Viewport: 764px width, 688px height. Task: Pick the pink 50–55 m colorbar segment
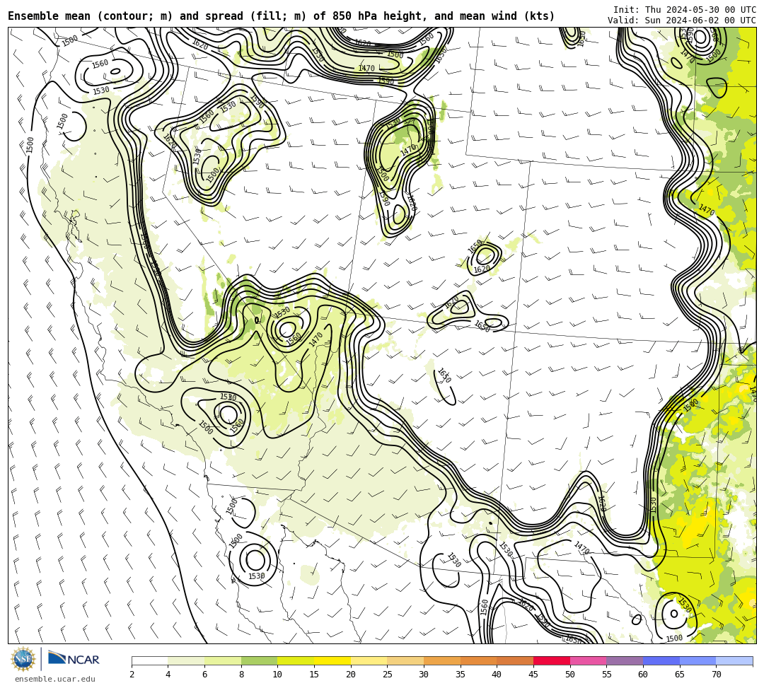click(x=588, y=660)
